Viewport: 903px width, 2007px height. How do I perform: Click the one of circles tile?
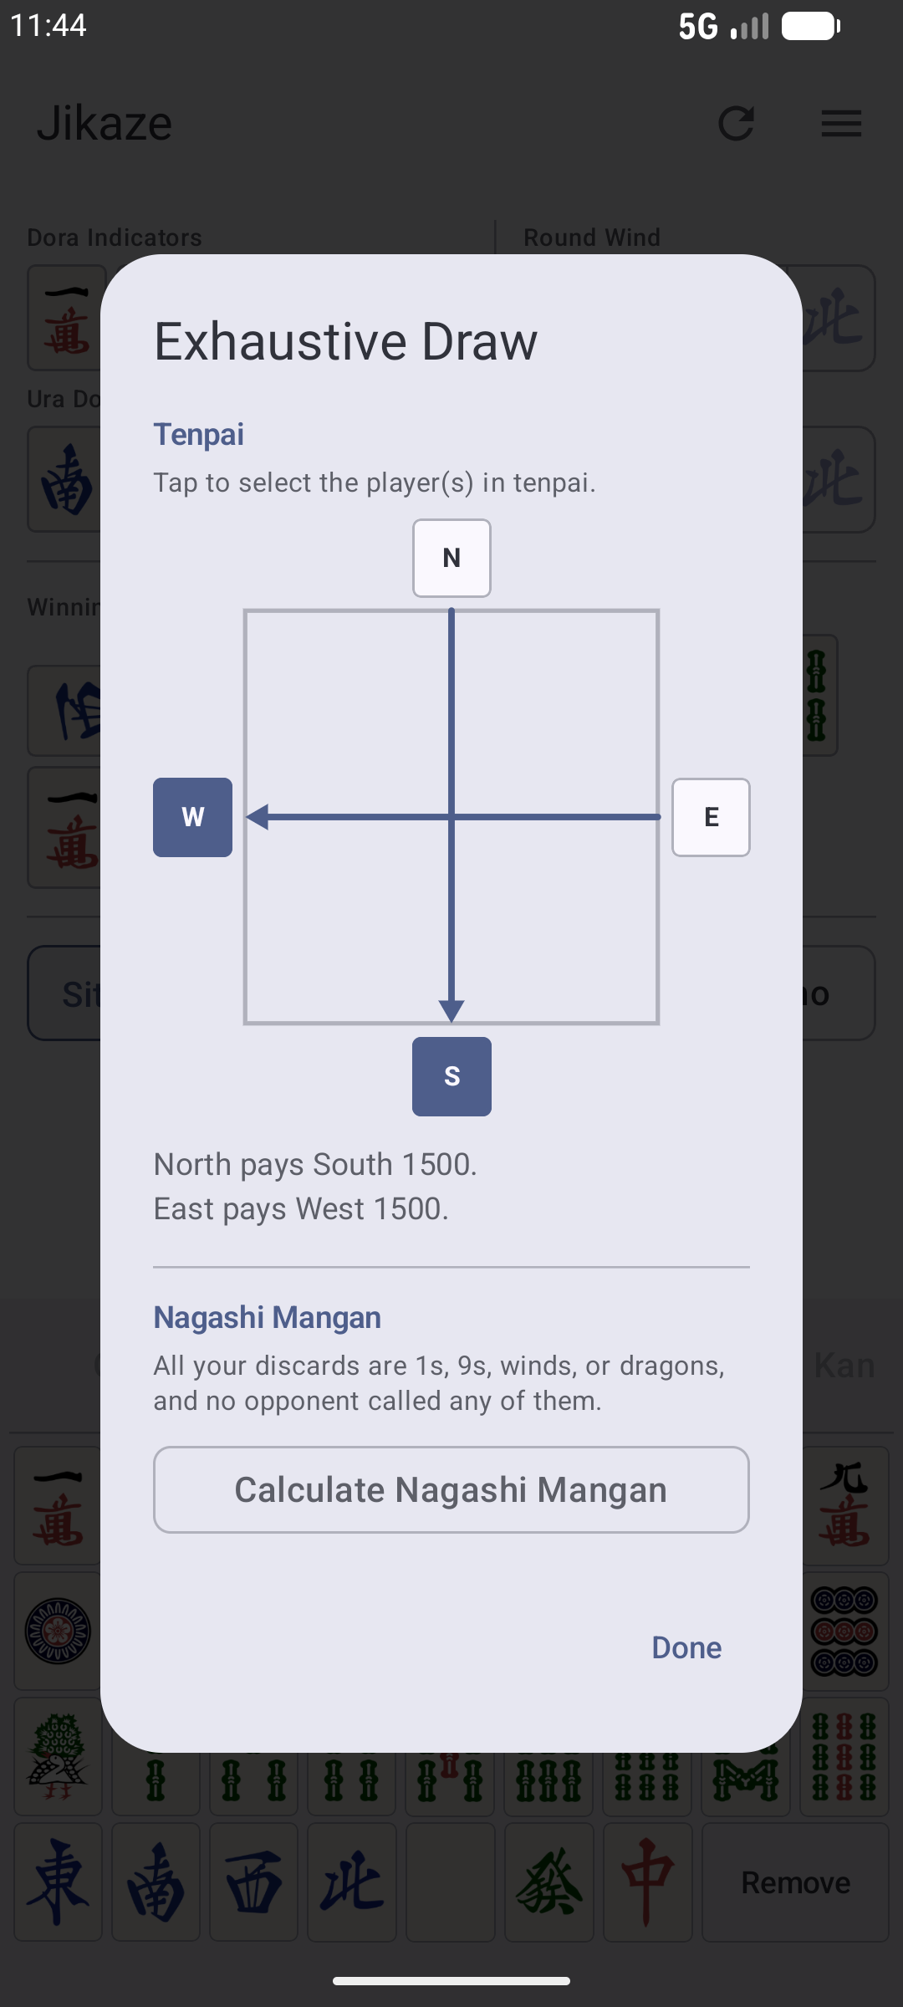click(58, 1631)
